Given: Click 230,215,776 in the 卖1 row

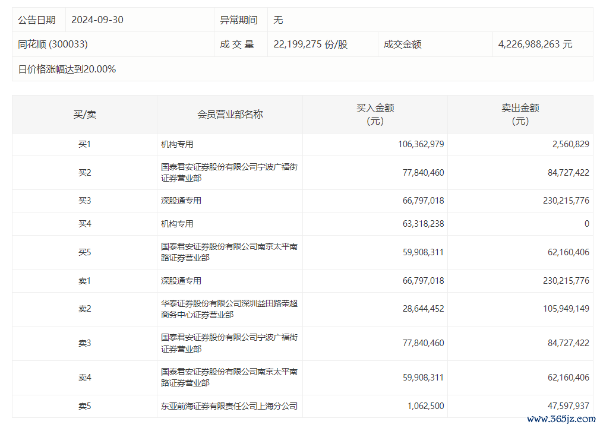Looking at the screenshot, I should (x=566, y=281).
